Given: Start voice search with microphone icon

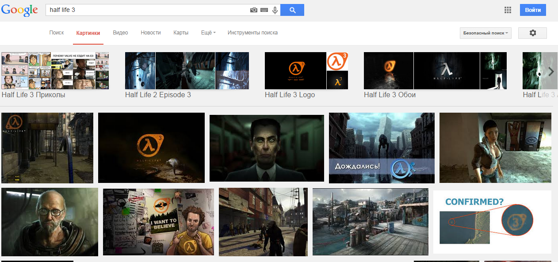Looking at the screenshot, I should [x=275, y=10].
